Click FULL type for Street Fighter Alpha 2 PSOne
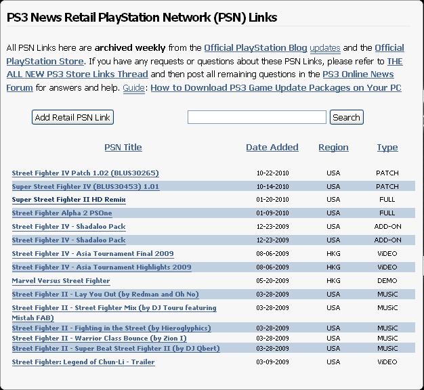The width and height of the screenshot is (424, 390). tap(387, 213)
